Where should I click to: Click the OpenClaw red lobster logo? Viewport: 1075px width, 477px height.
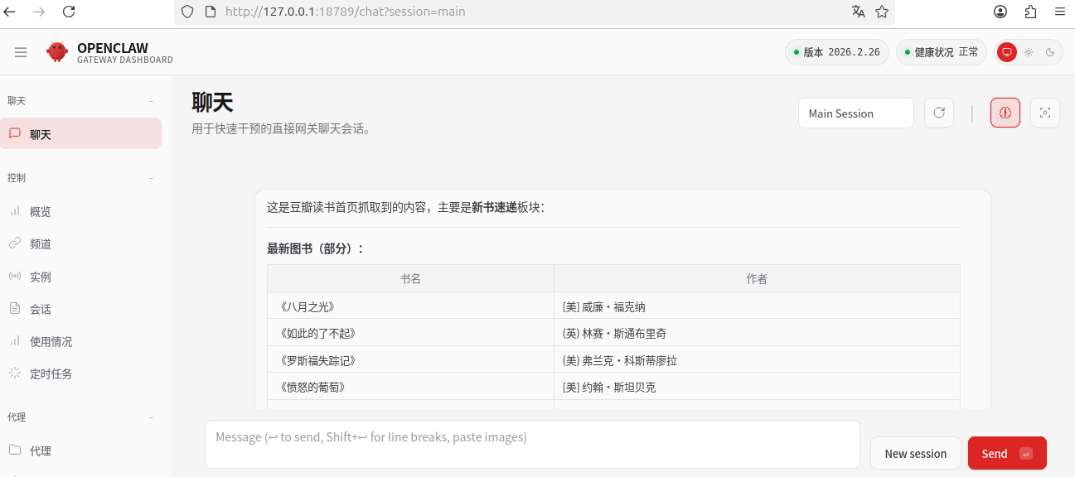click(x=56, y=52)
